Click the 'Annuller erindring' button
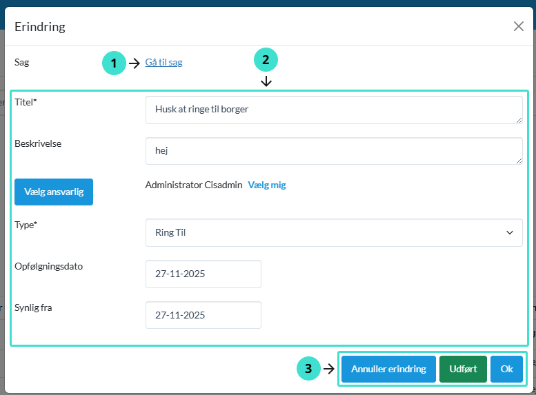The width and height of the screenshot is (536, 395). (x=388, y=369)
